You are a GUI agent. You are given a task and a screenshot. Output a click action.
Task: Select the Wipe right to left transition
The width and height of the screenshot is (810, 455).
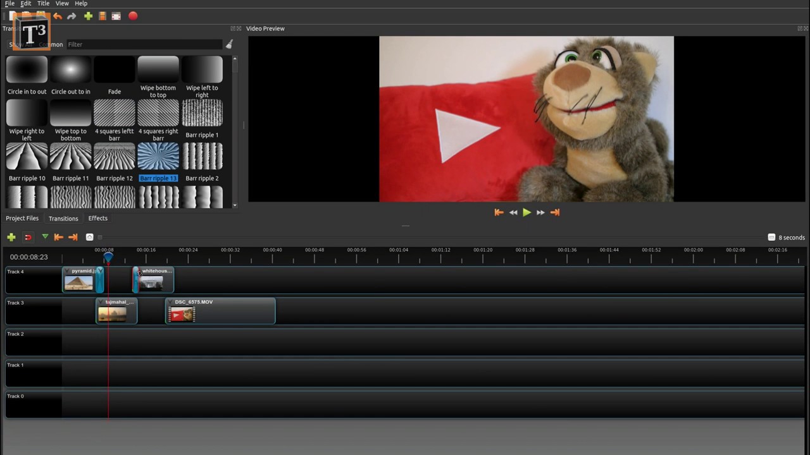click(x=27, y=120)
